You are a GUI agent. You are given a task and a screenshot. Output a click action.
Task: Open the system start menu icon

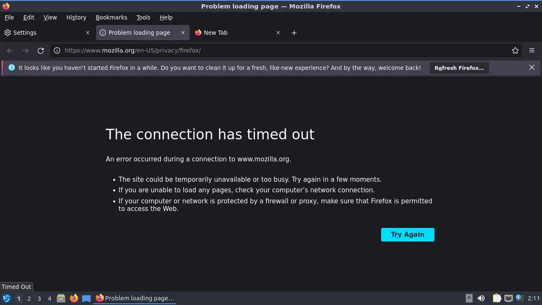pyautogui.click(x=7, y=298)
